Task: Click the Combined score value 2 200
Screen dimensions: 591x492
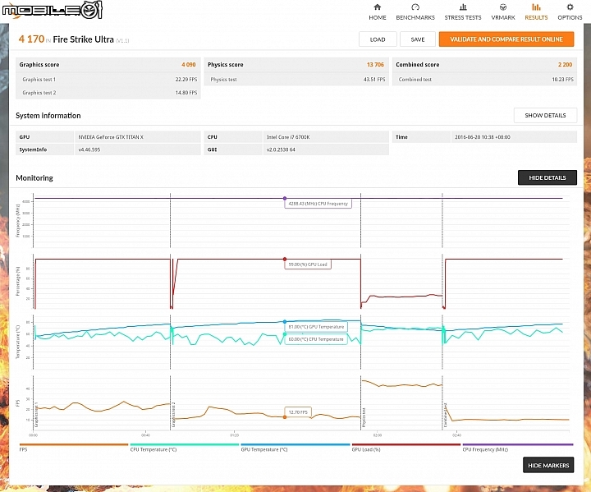Action: pyautogui.click(x=565, y=65)
